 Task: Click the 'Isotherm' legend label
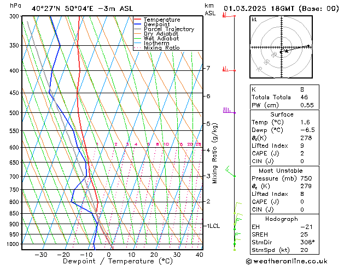(156, 43)
